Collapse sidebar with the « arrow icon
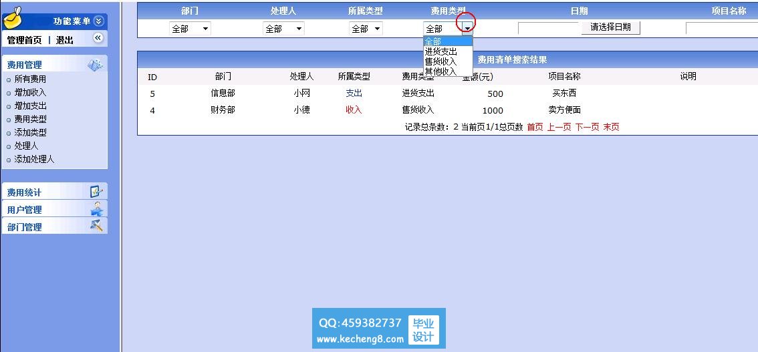The image size is (758, 352). click(98, 37)
